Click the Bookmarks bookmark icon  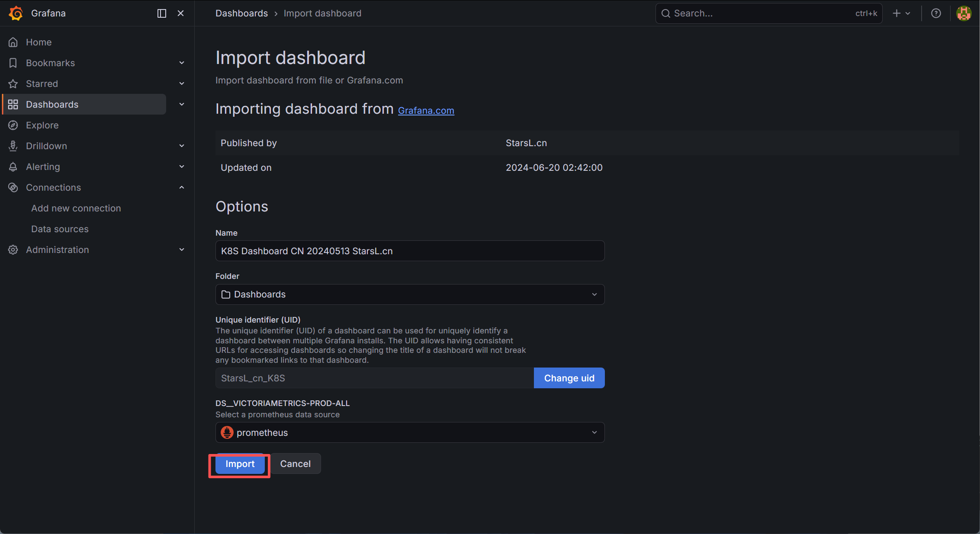tap(13, 63)
